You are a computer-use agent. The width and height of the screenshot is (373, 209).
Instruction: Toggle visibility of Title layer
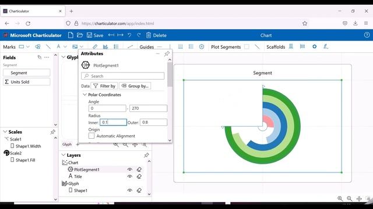(x=129, y=176)
